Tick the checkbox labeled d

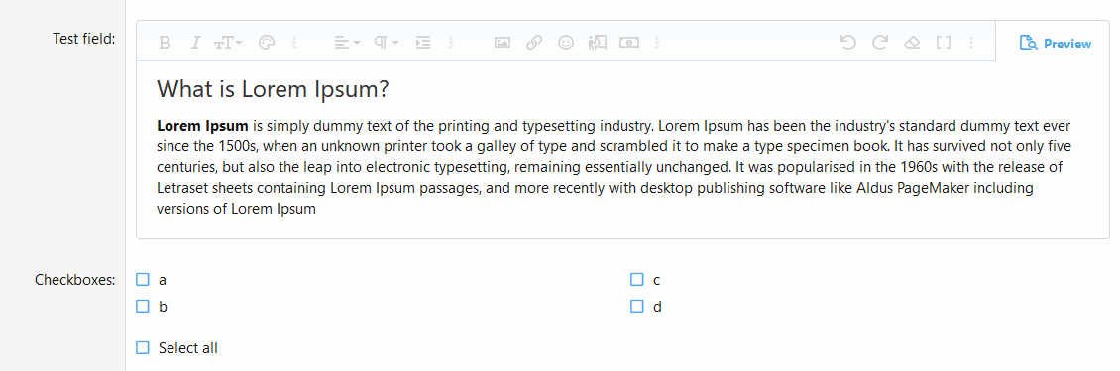(x=637, y=307)
